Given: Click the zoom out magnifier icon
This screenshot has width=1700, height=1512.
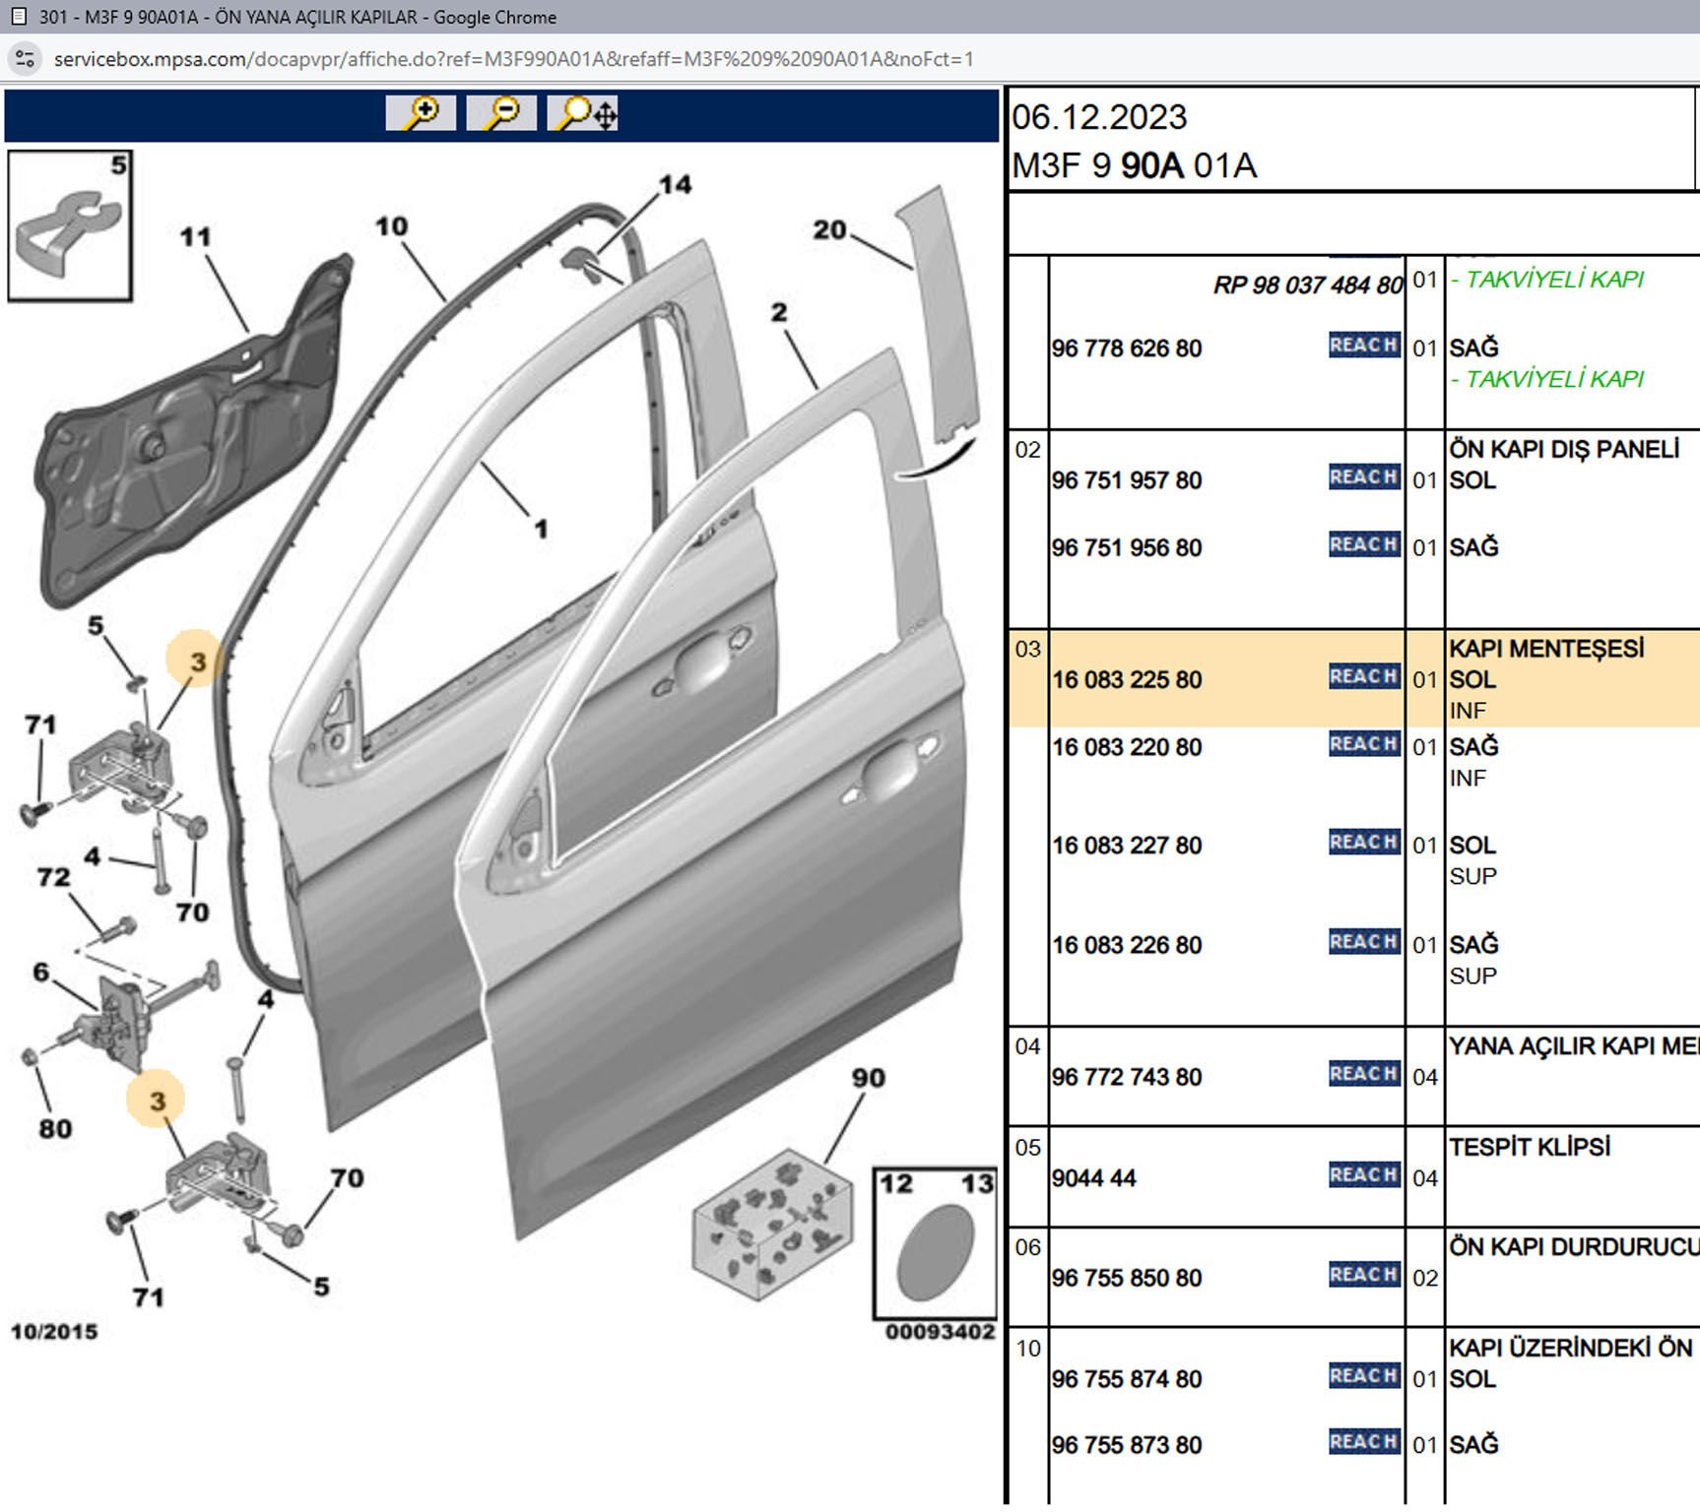Looking at the screenshot, I should click(501, 113).
